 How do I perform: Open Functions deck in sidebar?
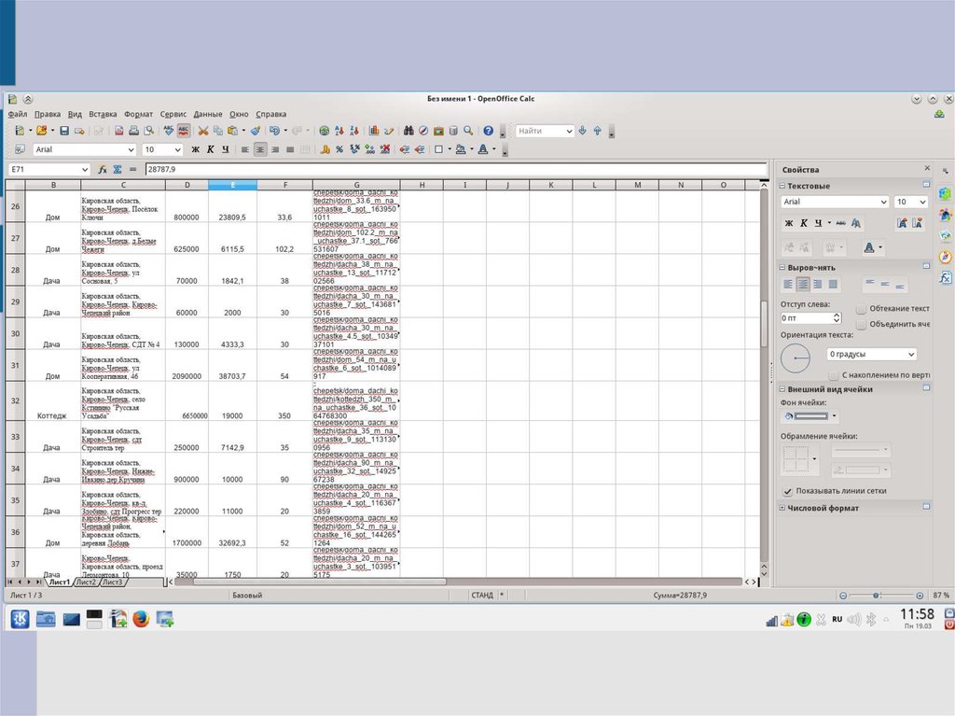pos(945,277)
